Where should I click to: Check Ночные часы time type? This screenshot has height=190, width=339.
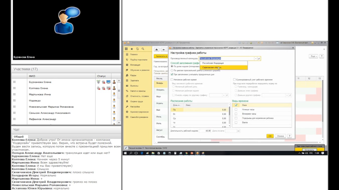pyautogui.click(x=236, y=110)
